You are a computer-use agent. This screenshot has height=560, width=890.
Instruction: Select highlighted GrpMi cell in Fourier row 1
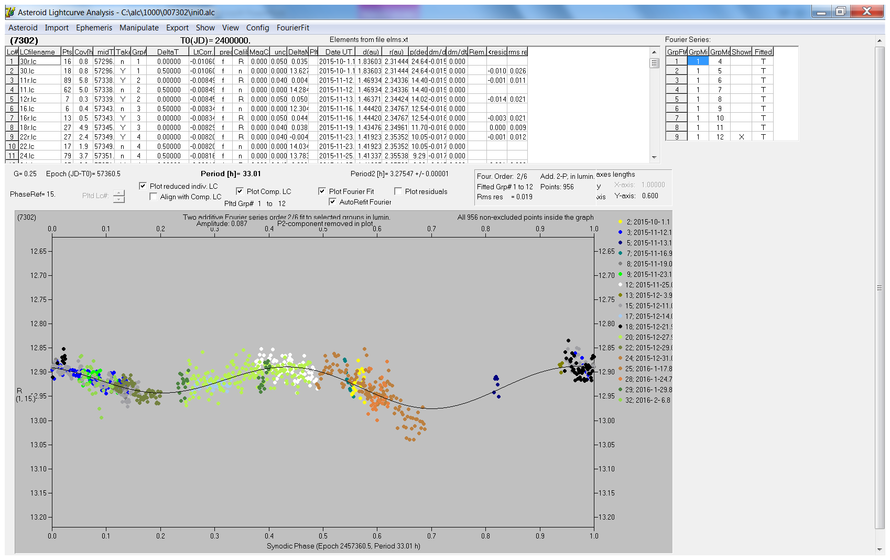698,61
